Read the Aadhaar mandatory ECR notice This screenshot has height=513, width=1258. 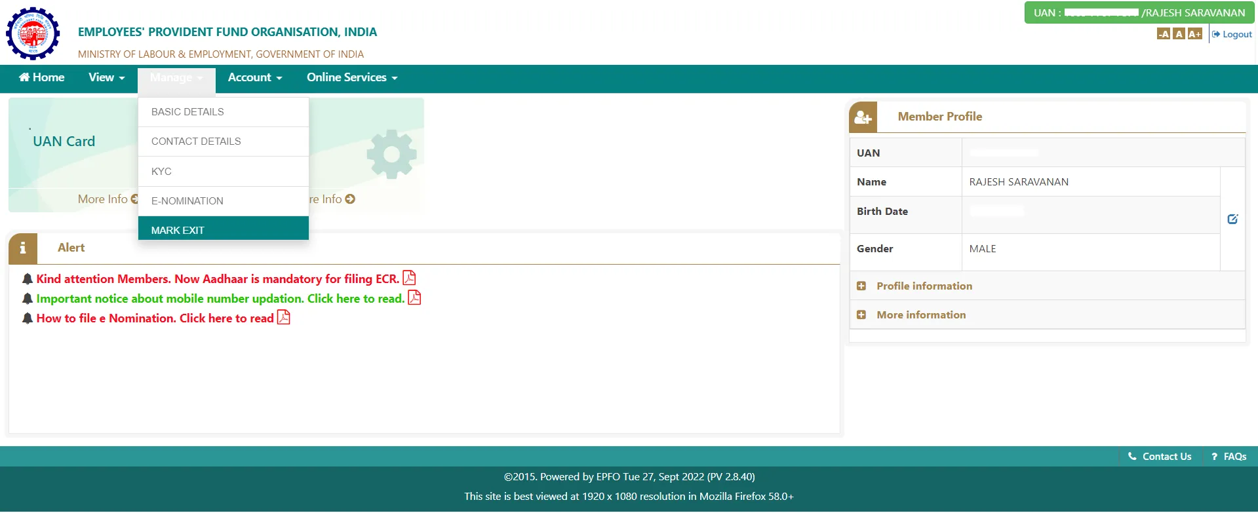218,279
